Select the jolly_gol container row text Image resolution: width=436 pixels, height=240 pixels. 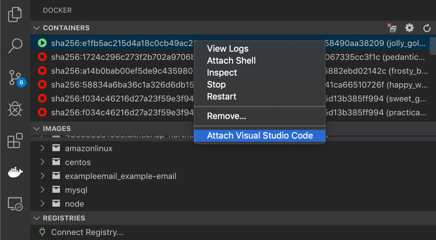point(238,44)
